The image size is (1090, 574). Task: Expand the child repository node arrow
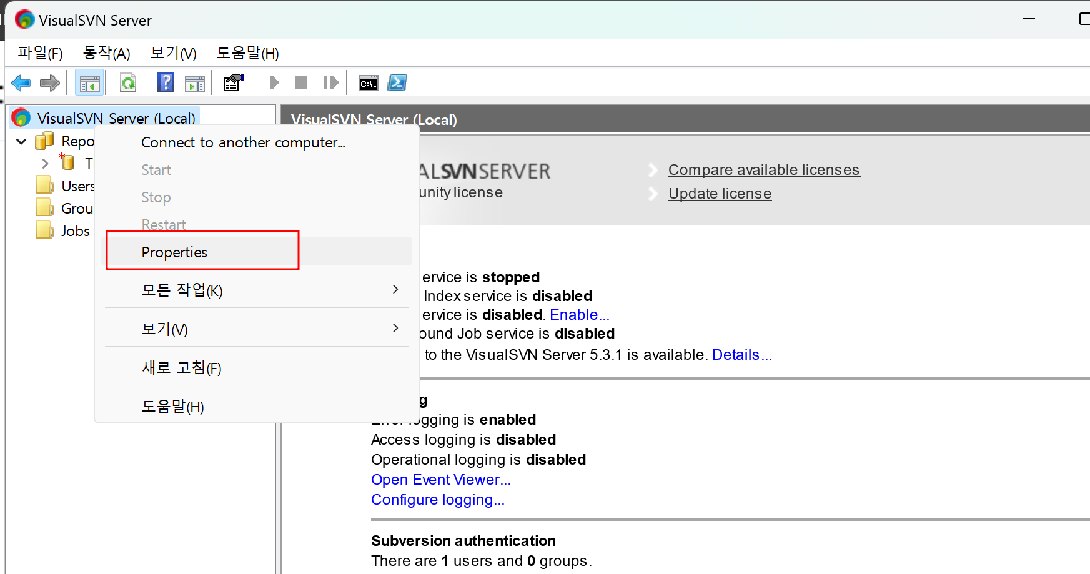coord(45,164)
